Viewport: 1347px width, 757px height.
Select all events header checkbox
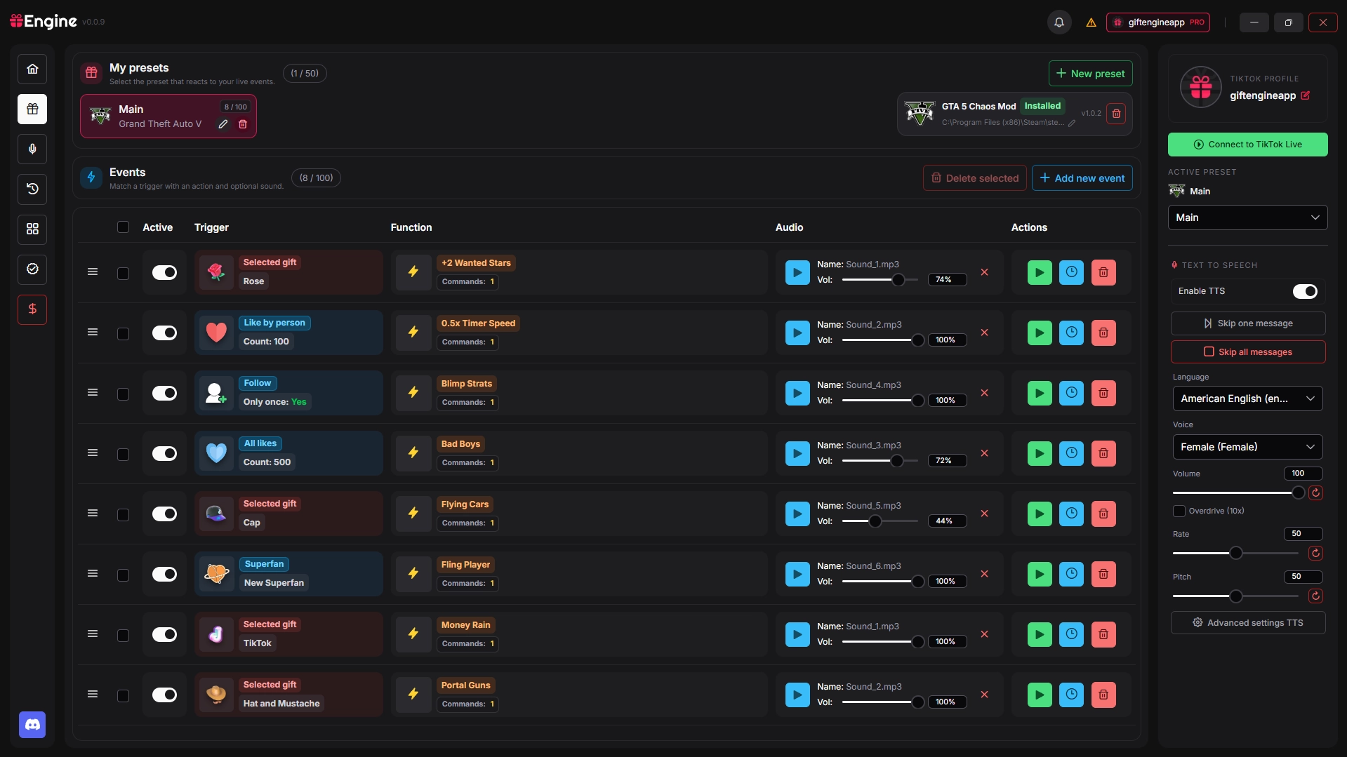123,227
